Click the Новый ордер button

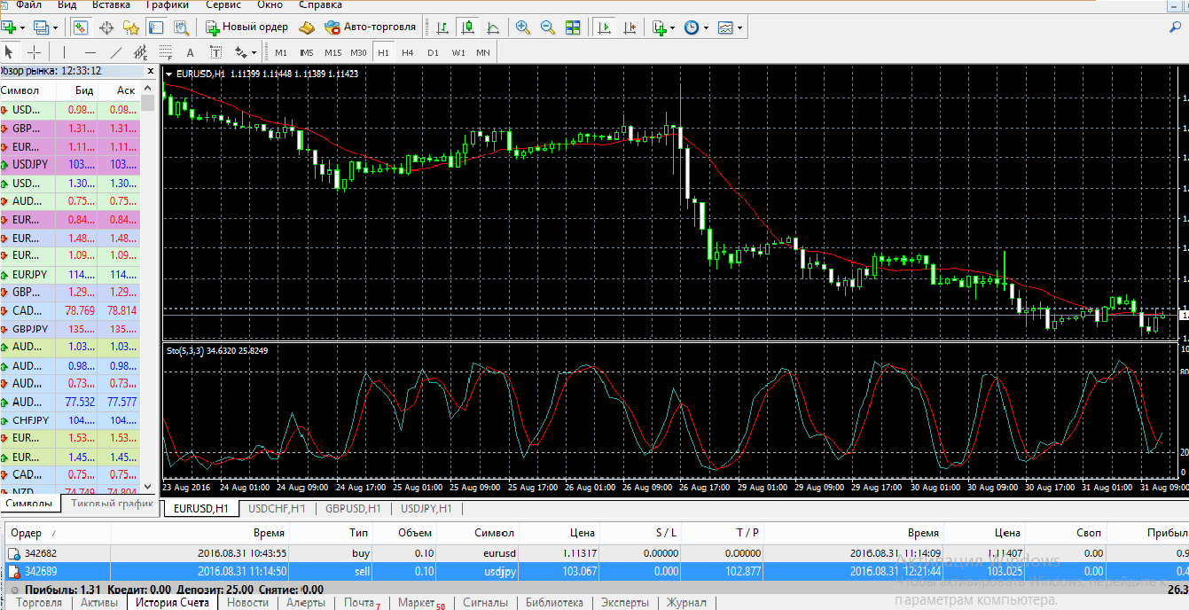pos(247,27)
